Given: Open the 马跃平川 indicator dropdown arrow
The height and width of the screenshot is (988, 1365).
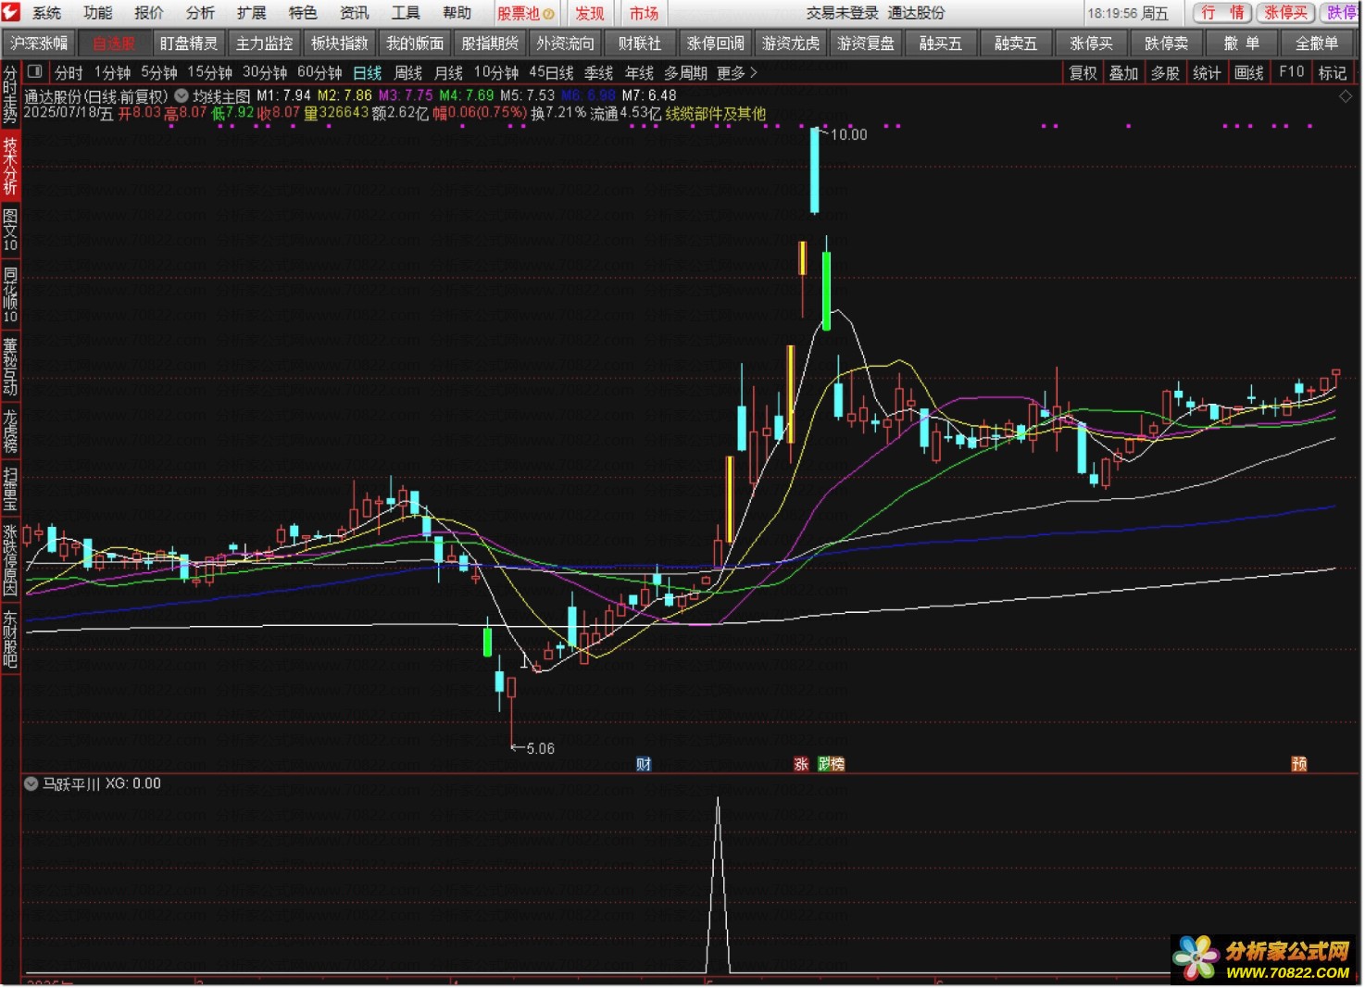Looking at the screenshot, I should pos(31,784).
